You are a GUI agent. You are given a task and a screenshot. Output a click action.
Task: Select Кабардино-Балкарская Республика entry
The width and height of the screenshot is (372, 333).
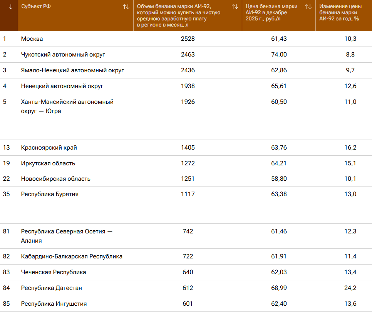click(72, 256)
